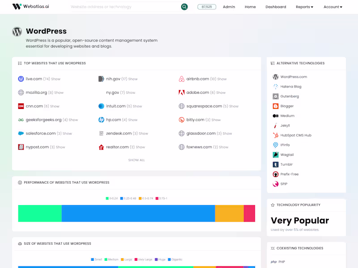
Task: Click the hp.com logo icon
Action: click(101, 120)
